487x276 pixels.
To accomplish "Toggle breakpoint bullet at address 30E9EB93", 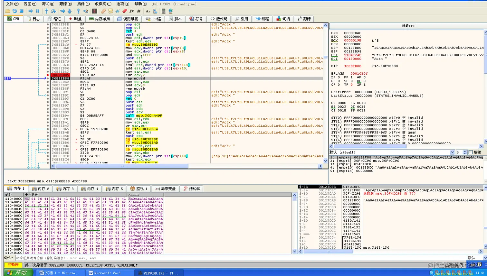I will click(48, 99).
